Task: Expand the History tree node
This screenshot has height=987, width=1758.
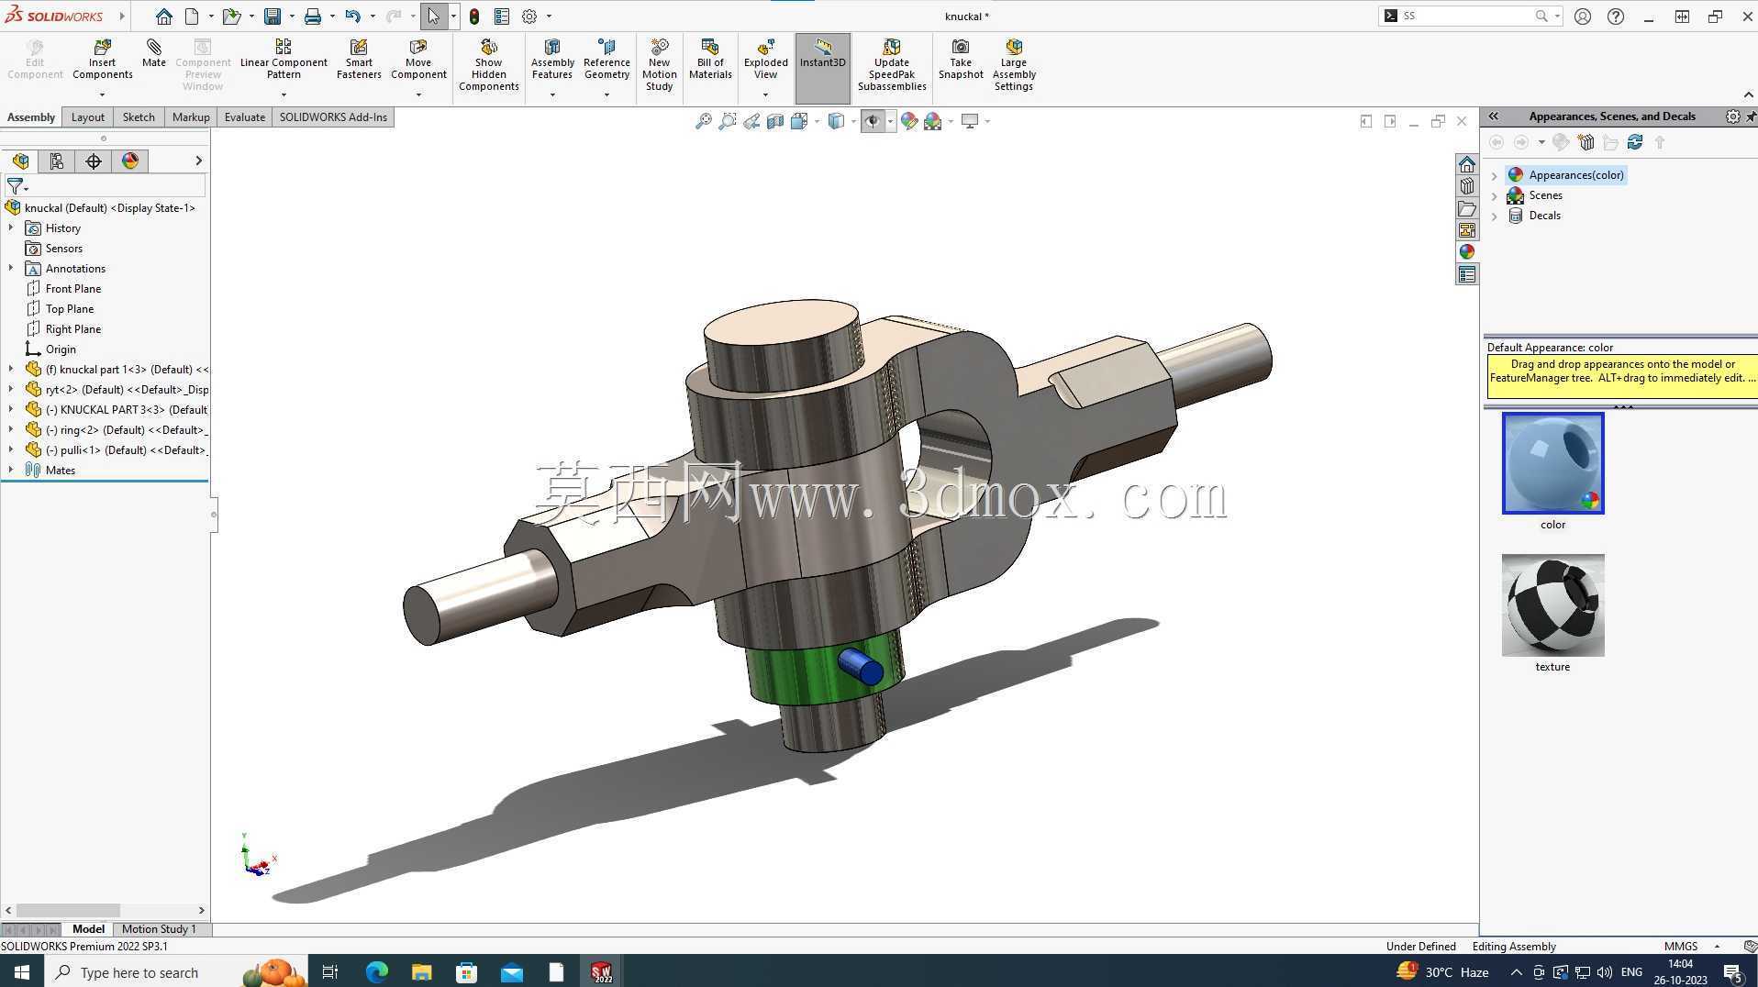Action: 11,228
